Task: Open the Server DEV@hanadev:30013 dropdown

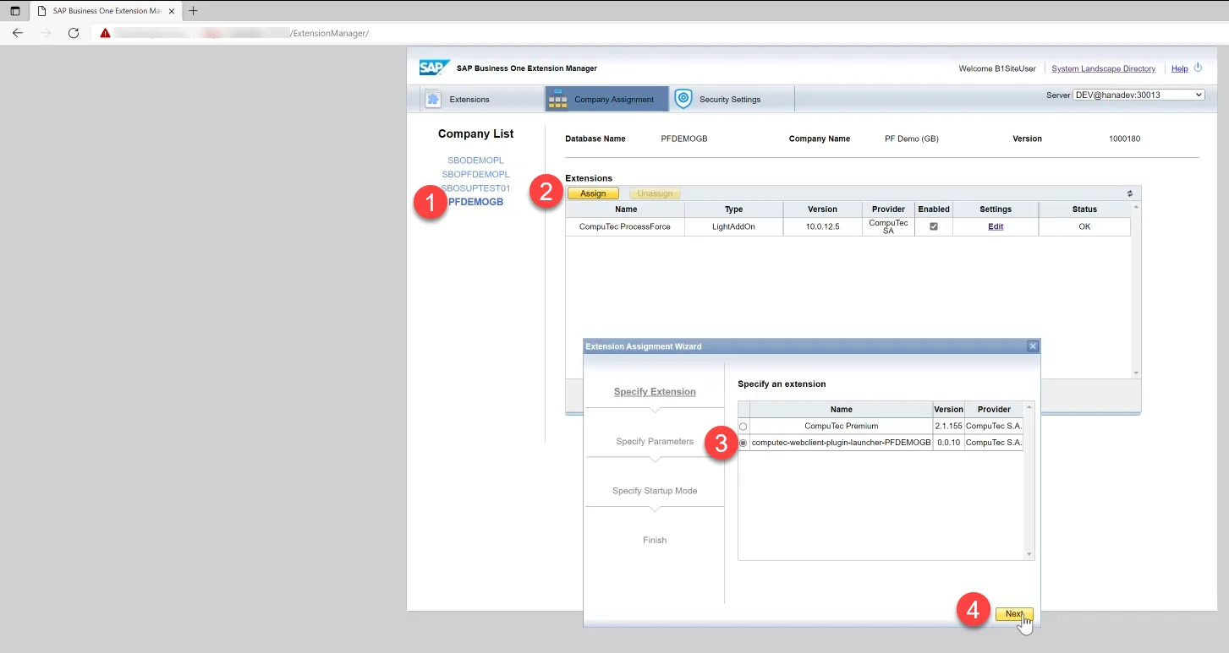Action: 1136,94
